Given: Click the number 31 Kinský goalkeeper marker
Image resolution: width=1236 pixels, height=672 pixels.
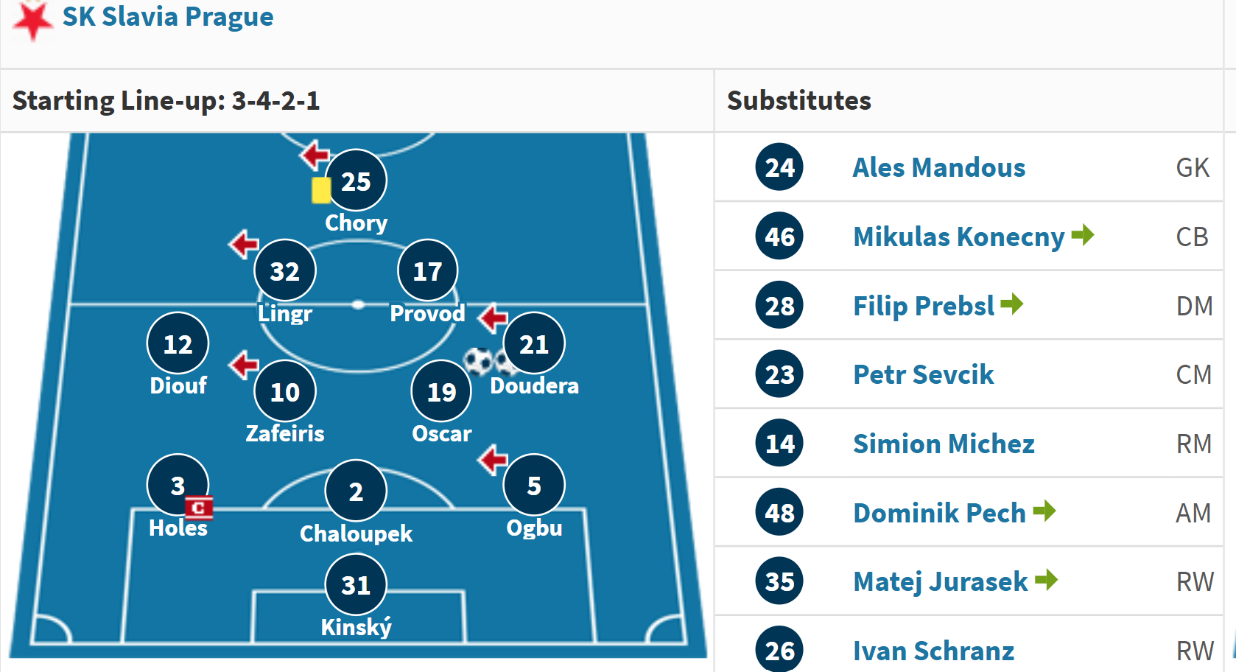Looking at the screenshot, I should point(356,585).
